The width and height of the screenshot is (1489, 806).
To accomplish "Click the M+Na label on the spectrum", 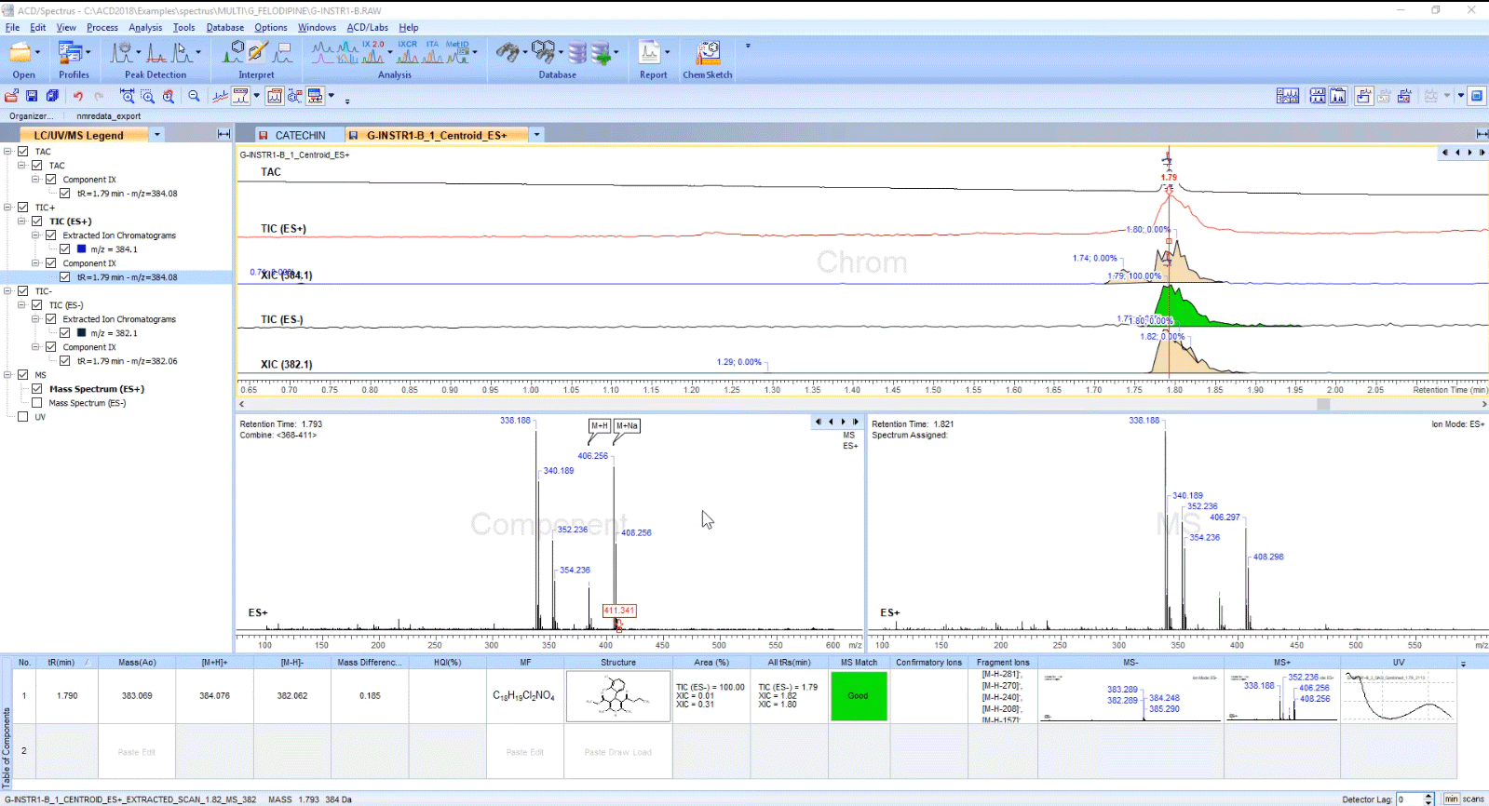I will pyautogui.click(x=627, y=425).
